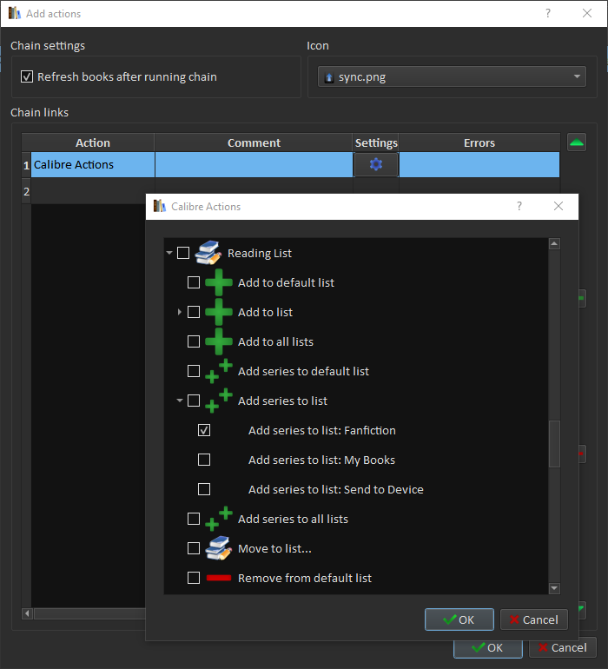This screenshot has height=669, width=608.
Task: Check Add series to list: My Books
Action: 204,460
